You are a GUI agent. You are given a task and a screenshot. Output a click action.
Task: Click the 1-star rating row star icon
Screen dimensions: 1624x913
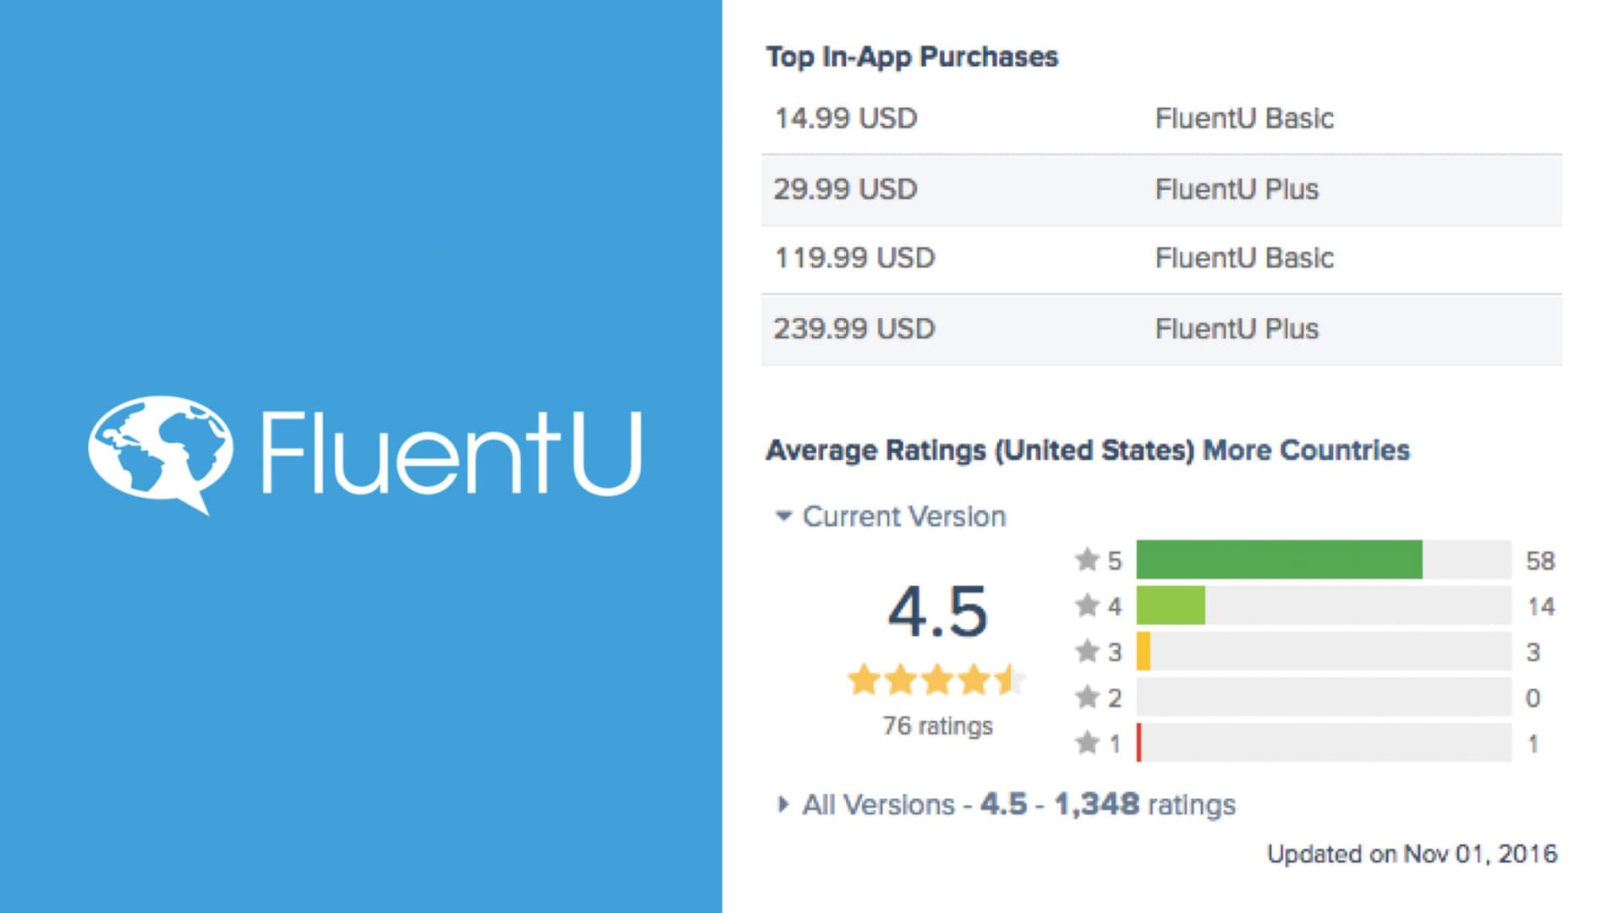coord(1087,742)
